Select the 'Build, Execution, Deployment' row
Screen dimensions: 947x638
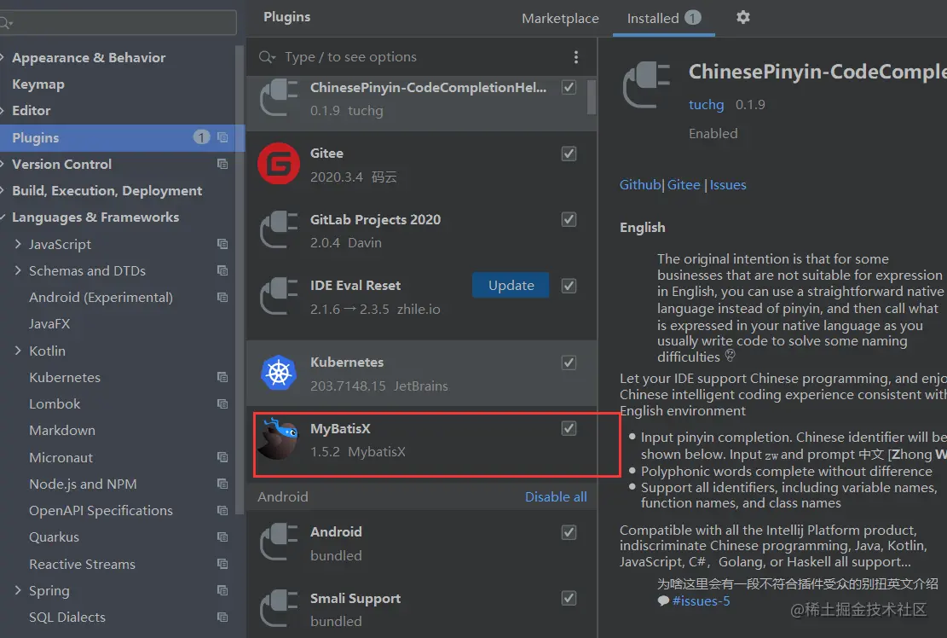tap(118, 191)
